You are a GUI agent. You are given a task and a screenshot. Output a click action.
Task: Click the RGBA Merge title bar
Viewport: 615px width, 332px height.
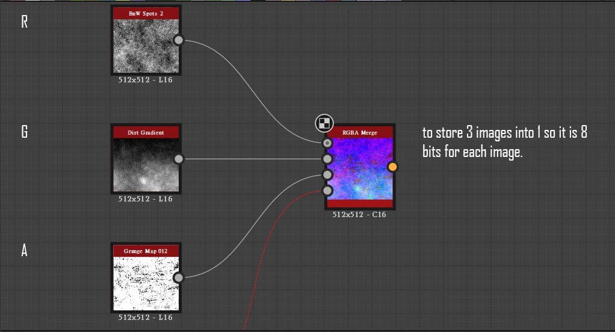click(360, 132)
